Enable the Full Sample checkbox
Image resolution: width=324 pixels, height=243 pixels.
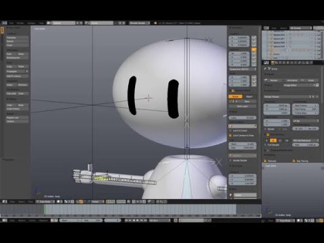tap(265, 145)
